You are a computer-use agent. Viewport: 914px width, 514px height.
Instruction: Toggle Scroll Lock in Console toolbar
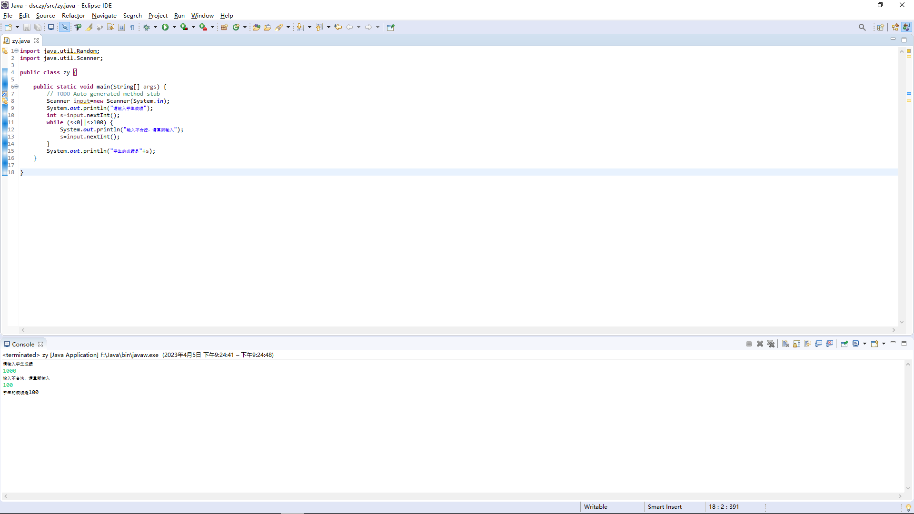796,344
